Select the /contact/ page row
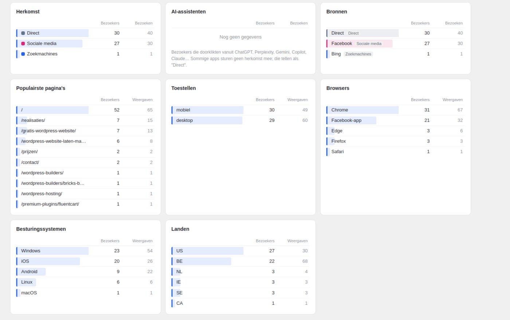The height and width of the screenshot is (320, 510). click(x=85, y=163)
